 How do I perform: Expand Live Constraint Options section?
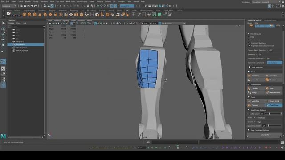[248, 130]
